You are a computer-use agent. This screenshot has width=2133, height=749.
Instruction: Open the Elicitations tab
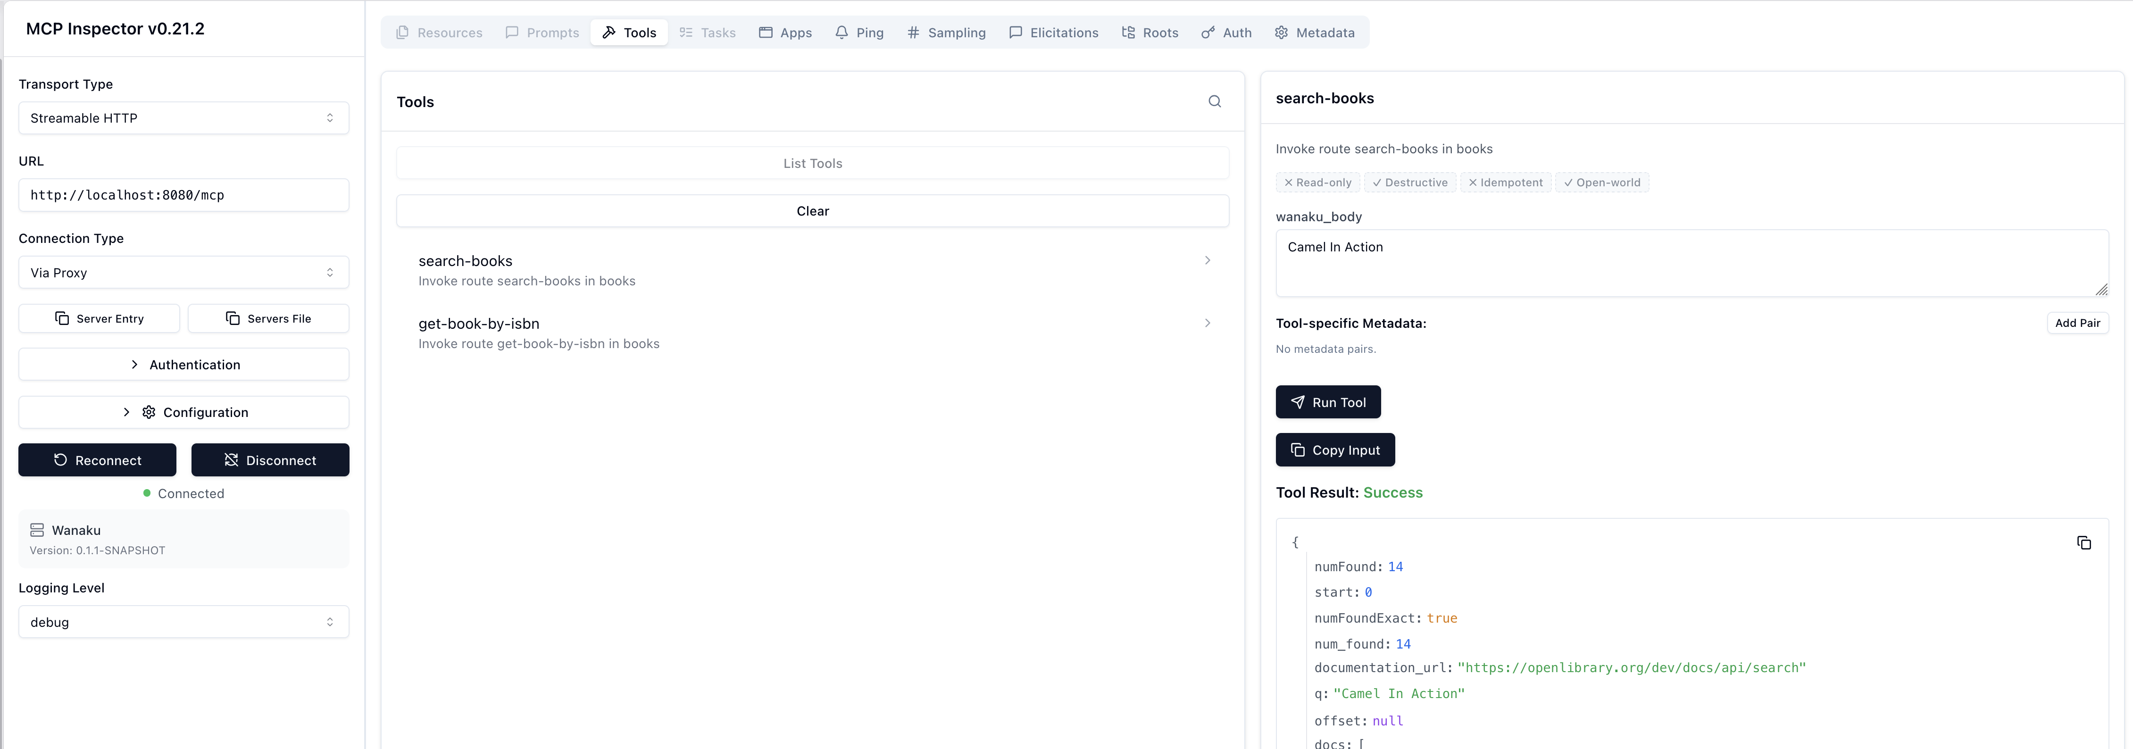[x=1054, y=32]
